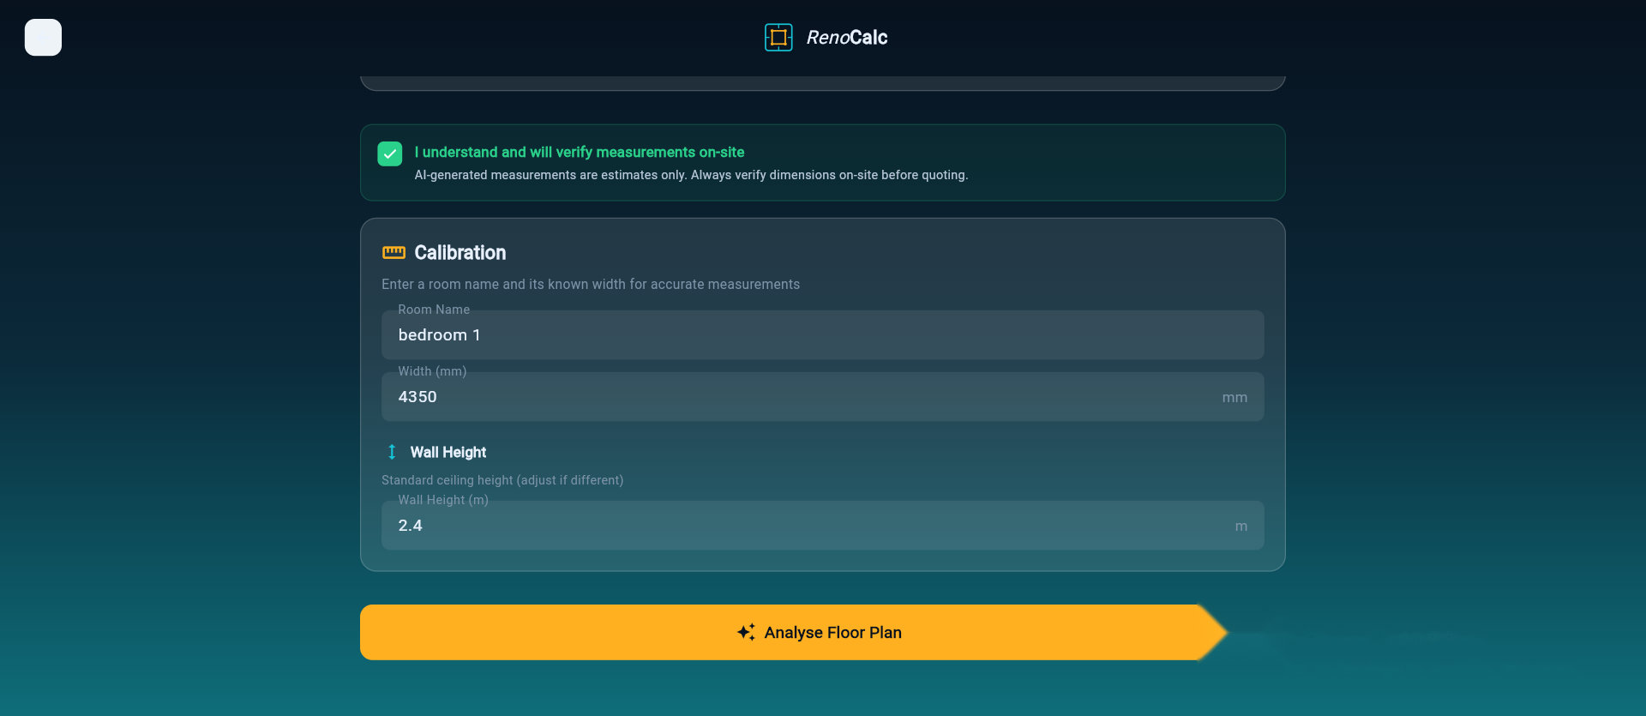
Task: Click the Wall Height vertical arrow icon
Action: click(392, 452)
